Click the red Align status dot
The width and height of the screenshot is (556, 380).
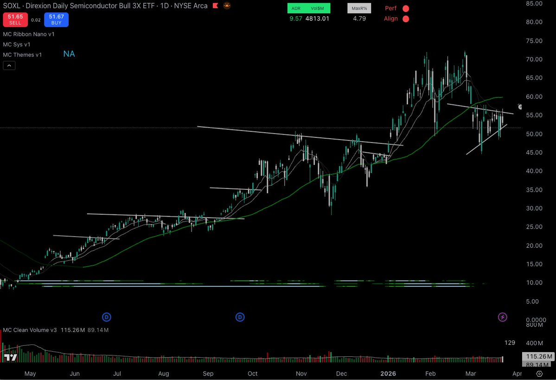click(x=406, y=19)
